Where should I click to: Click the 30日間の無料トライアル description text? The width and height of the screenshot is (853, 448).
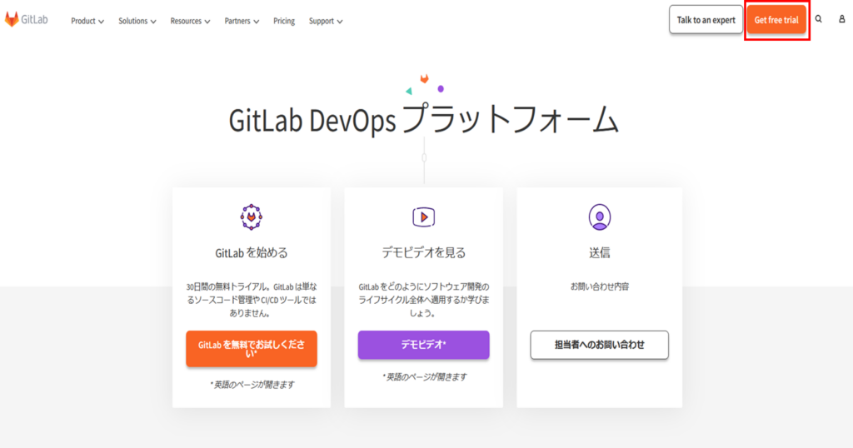pos(252,300)
